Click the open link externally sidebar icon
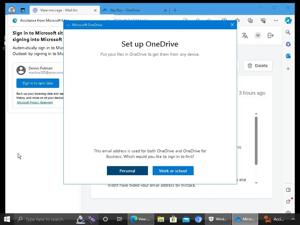300x225 pixels. pos(288,202)
